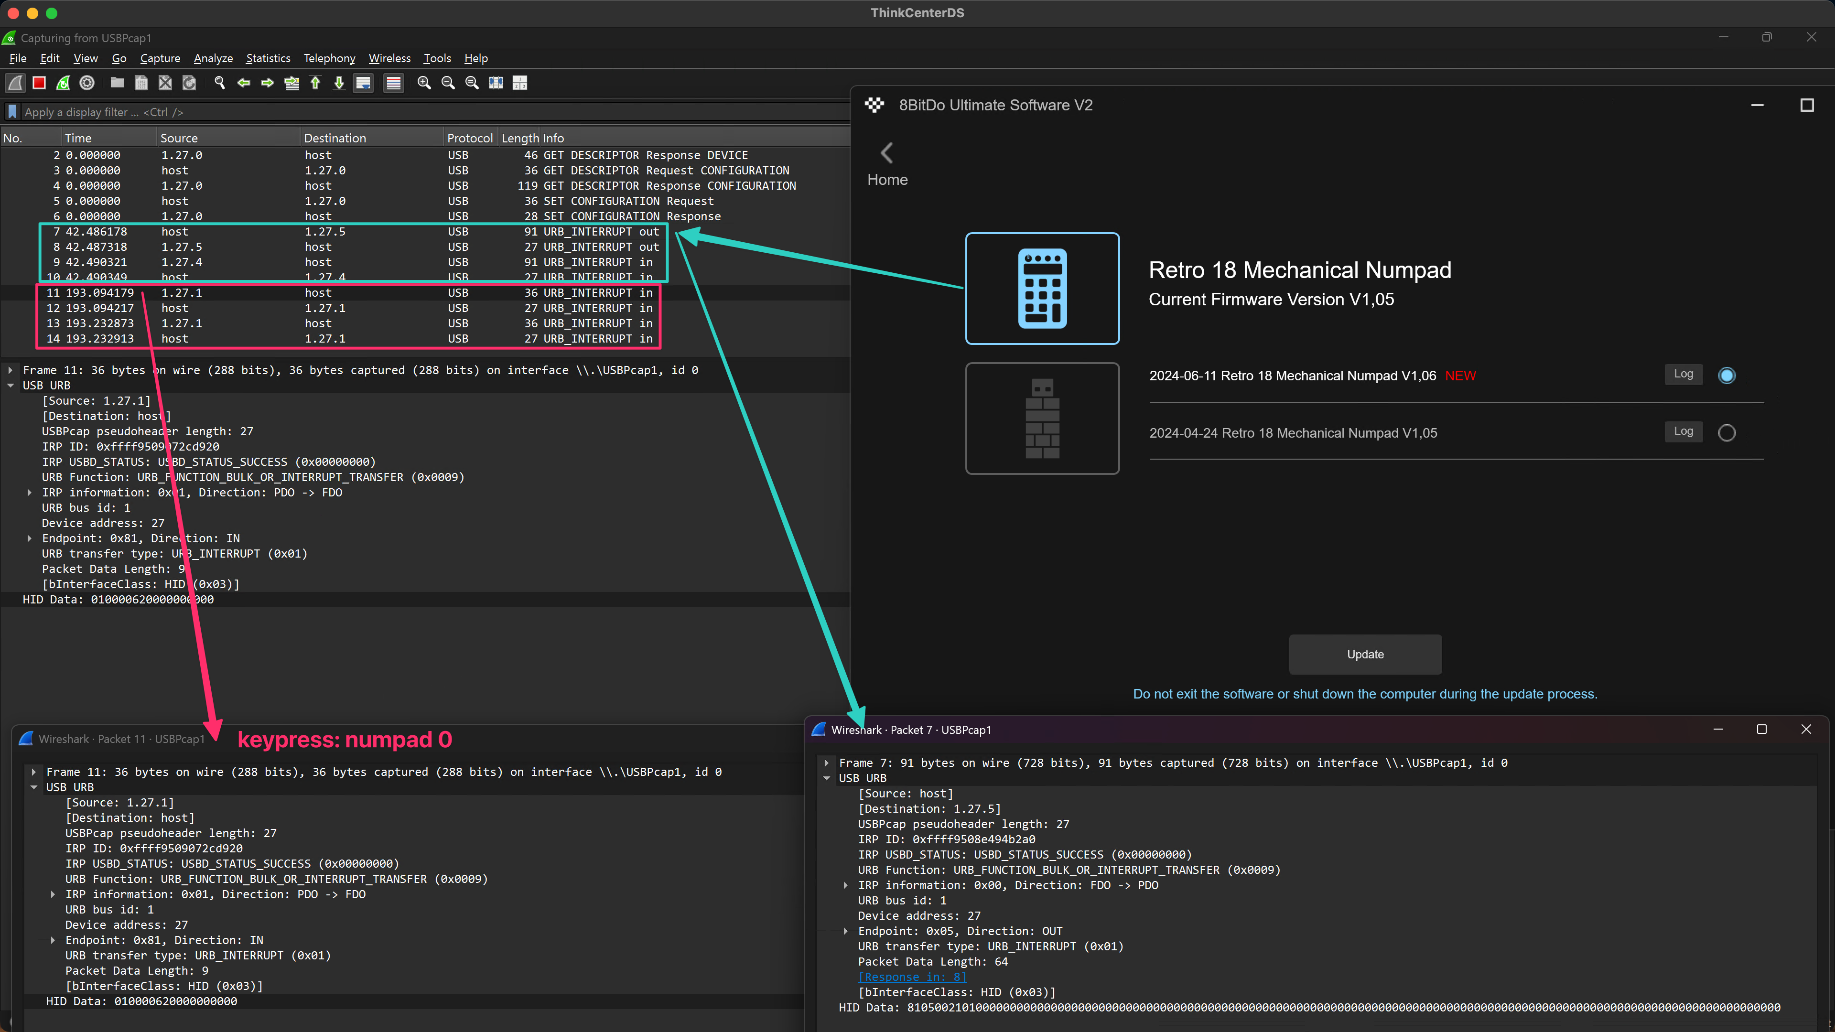The width and height of the screenshot is (1835, 1032).
Task: Select the Retro 18 Numpad device tile
Action: click(x=1042, y=289)
